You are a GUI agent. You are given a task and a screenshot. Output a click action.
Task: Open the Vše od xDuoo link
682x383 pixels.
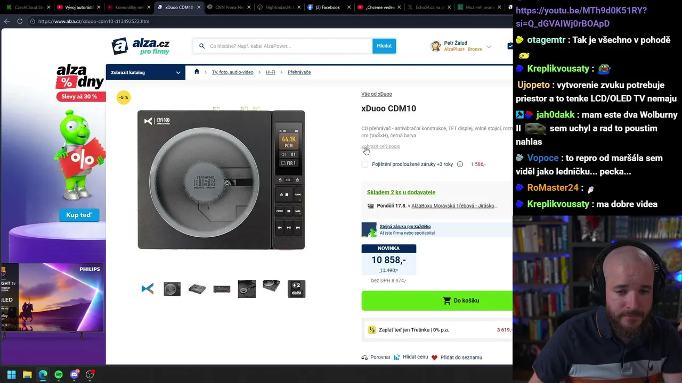(377, 94)
